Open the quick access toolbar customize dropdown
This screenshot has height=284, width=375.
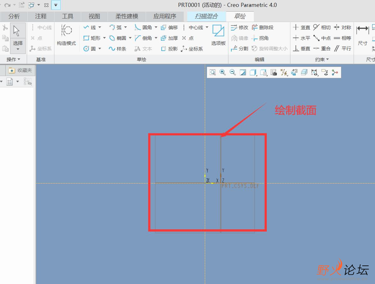[x=56, y=5]
